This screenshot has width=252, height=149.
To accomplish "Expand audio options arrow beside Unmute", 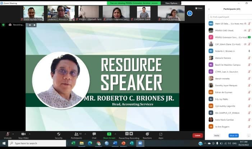I will click(13, 134).
